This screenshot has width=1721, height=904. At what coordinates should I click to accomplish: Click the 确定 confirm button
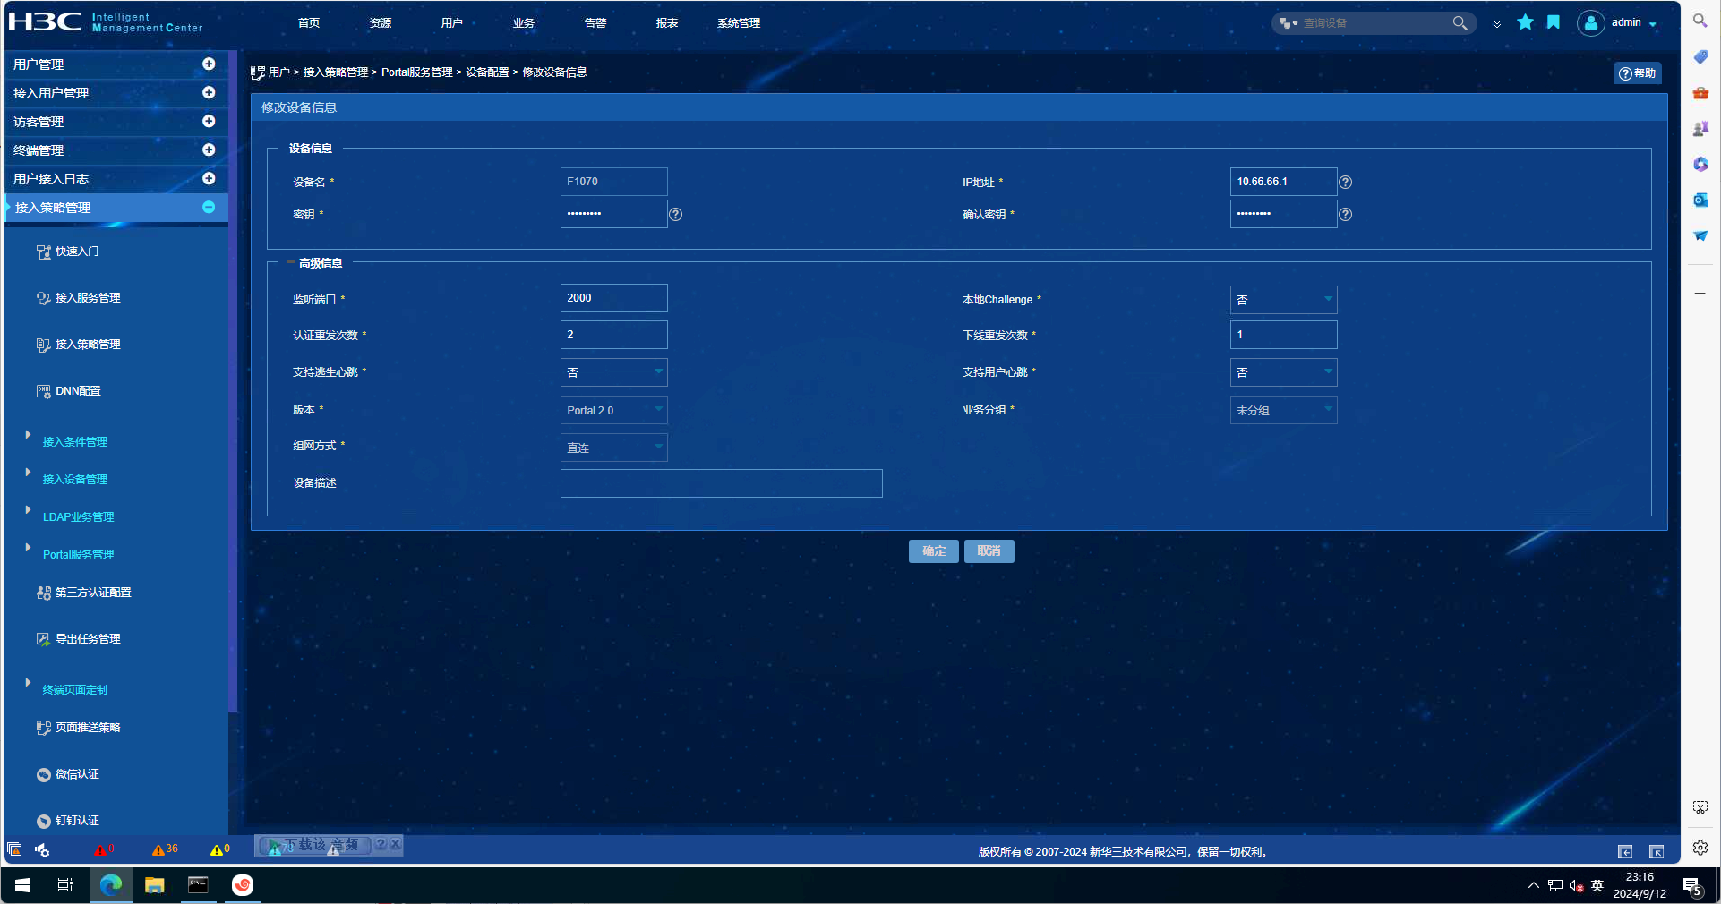click(934, 551)
